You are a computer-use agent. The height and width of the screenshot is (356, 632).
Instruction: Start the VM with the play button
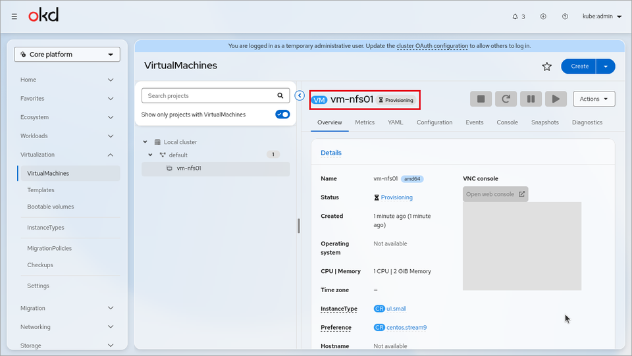point(556,99)
